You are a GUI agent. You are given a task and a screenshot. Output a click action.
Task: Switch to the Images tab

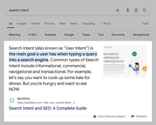(x=22, y=24)
